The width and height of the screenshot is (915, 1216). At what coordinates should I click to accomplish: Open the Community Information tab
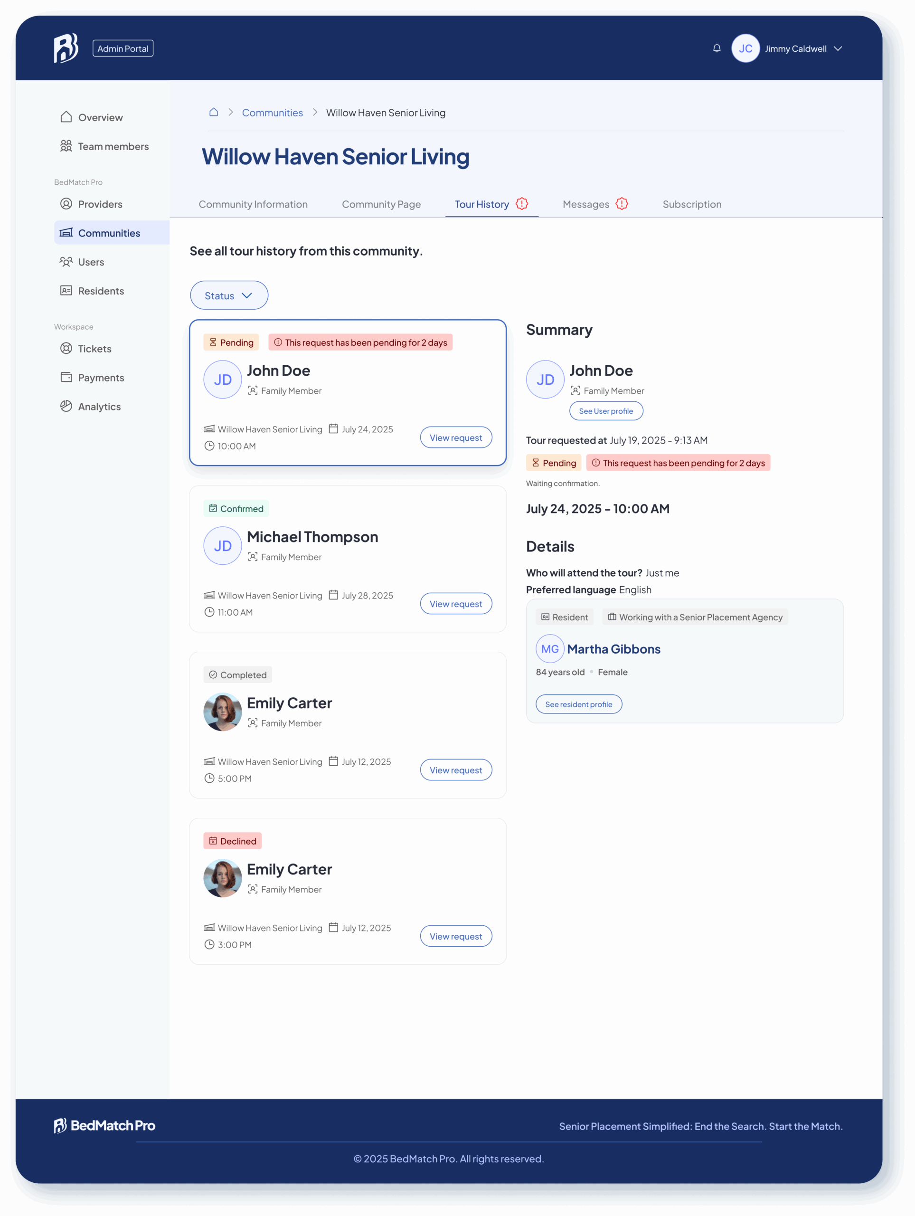pos(253,205)
